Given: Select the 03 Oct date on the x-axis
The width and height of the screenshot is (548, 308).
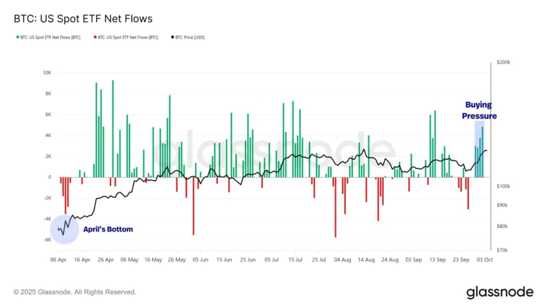Looking at the screenshot, I should (485, 259).
